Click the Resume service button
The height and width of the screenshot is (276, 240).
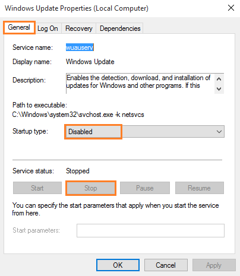[199, 188]
